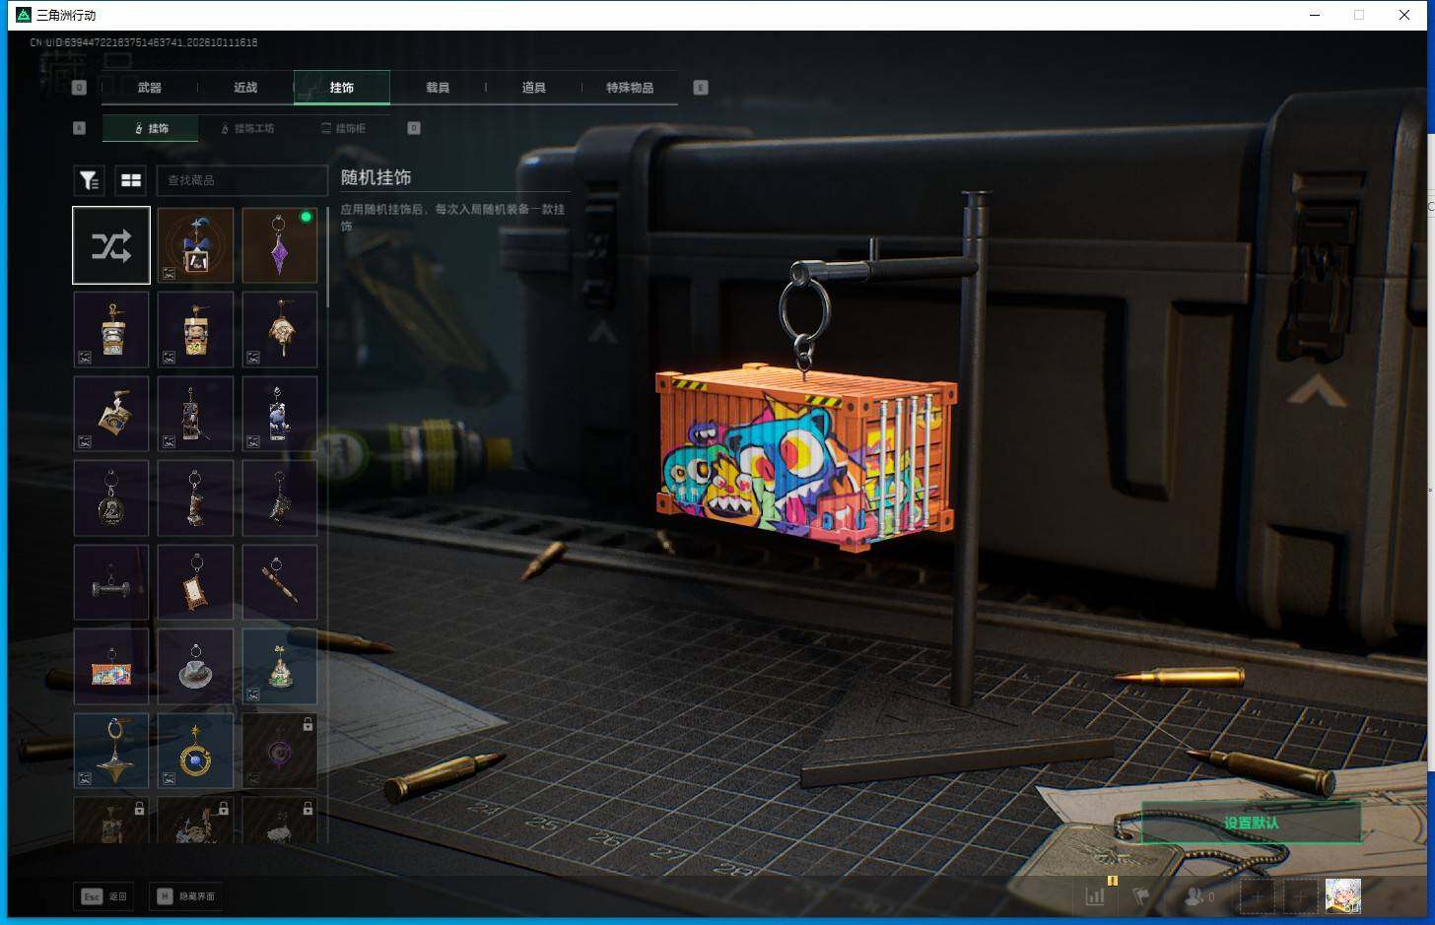Viewport: 1435px width, 925px height.
Task: Open the 挂饰柜 sub-tab
Action: 344,128
